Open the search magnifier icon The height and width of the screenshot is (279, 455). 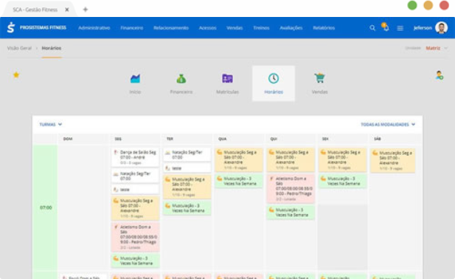tap(372, 28)
